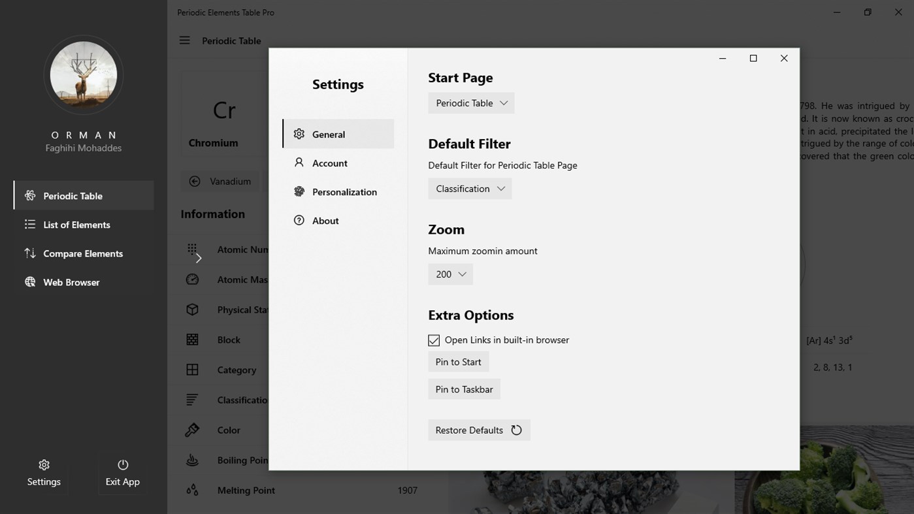Viewport: 914px width, 514px height.
Task: Click the Category table icon
Action: click(x=192, y=370)
